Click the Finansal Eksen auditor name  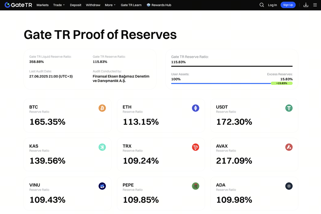(x=121, y=79)
